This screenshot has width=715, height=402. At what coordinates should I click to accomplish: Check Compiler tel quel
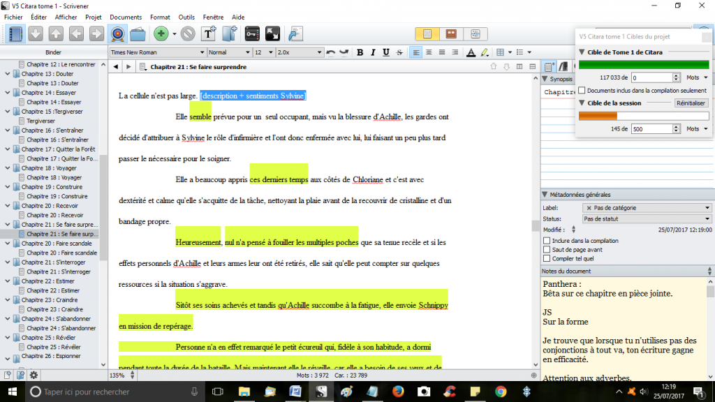pos(547,258)
